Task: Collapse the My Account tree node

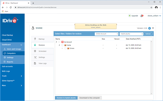Action: 56,42
